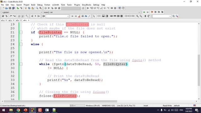Switch to the e1.c tab
The width and height of the screenshot is (201, 113).
tap(3, 20)
